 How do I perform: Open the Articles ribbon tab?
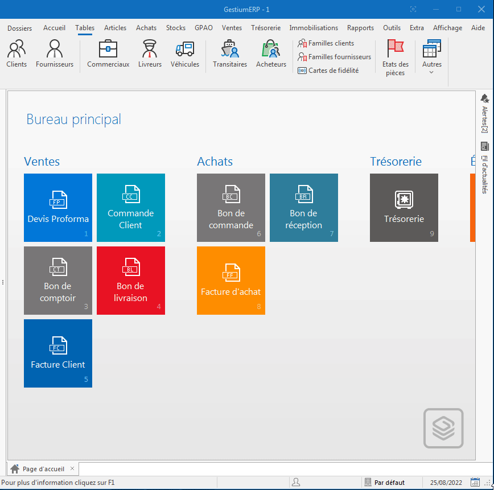coord(116,28)
